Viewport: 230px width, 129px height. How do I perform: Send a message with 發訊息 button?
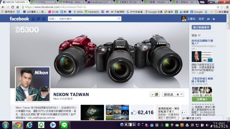169,95
